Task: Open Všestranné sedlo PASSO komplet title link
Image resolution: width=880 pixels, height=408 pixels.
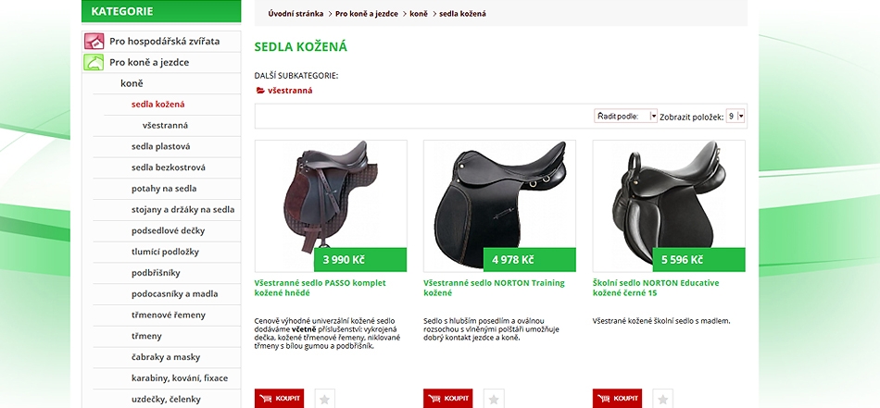Action: 320,288
